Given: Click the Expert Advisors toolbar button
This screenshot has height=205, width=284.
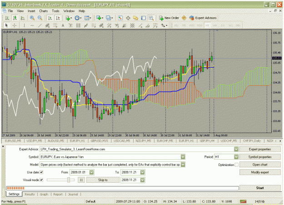Looking at the screenshot, I should (x=203, y=18).
